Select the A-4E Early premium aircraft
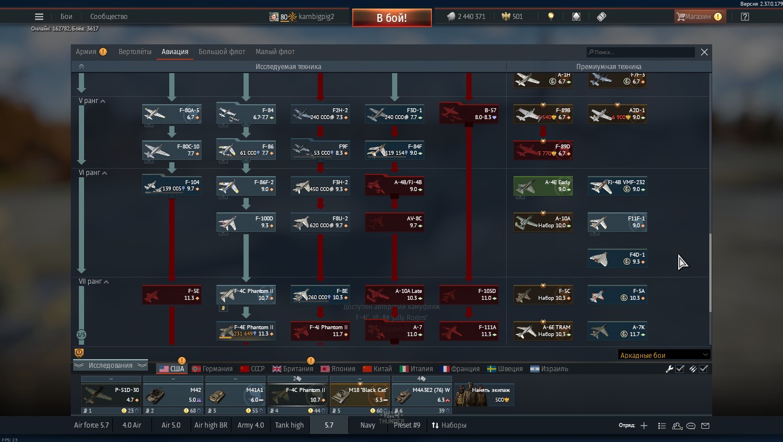This screenshot has width=783, height=442. pyautogui.click(x=543, y=186)
